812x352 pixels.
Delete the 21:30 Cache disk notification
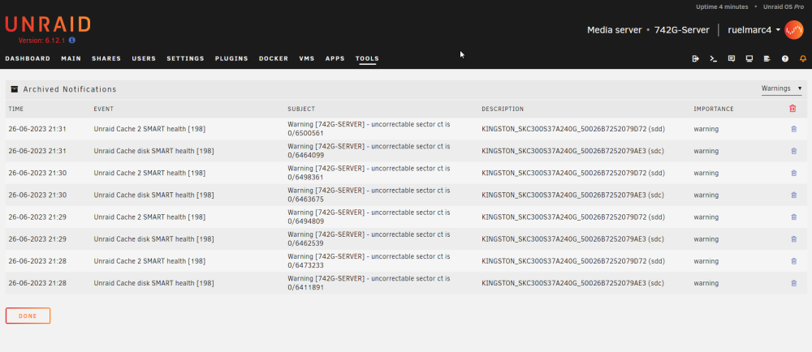[x=794, y=195]
